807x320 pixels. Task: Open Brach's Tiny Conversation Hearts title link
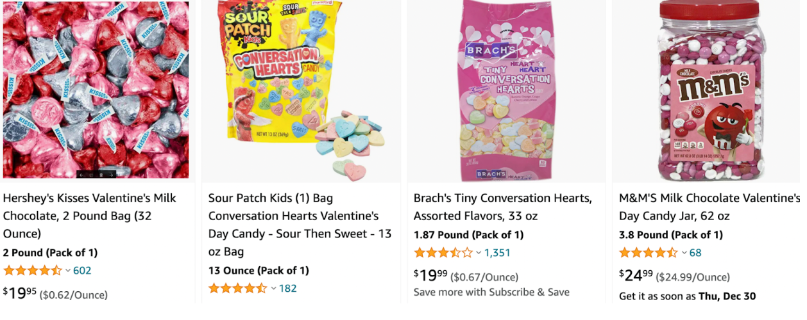503,207
